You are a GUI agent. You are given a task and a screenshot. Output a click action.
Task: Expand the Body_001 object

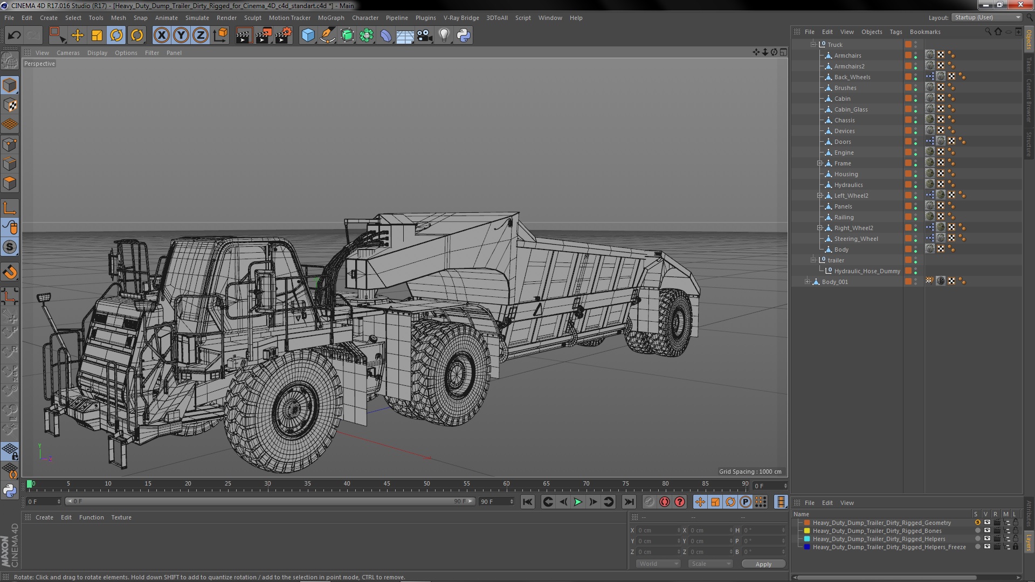point(807,282)
